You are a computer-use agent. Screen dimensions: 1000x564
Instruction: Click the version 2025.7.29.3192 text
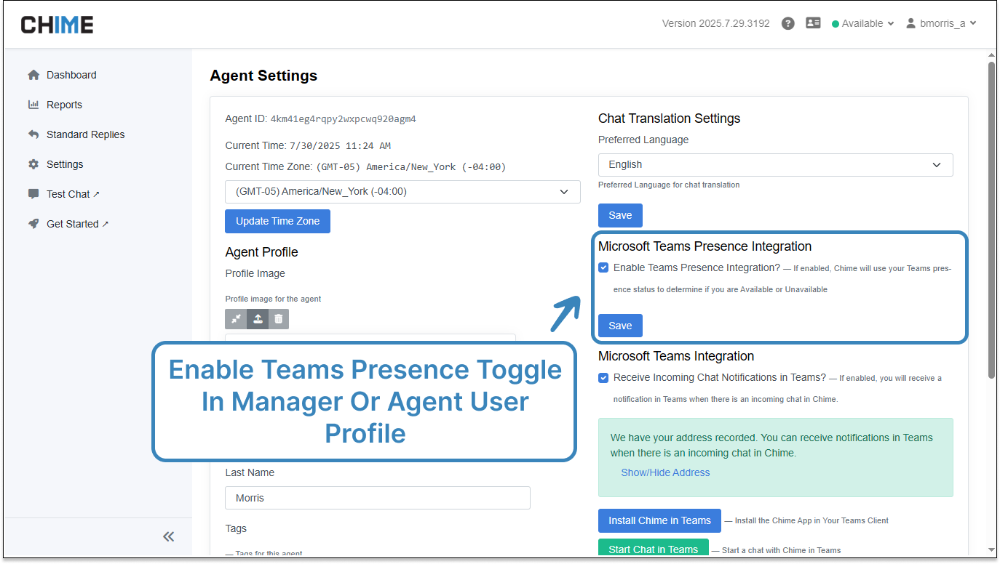(x=715, y=23)
